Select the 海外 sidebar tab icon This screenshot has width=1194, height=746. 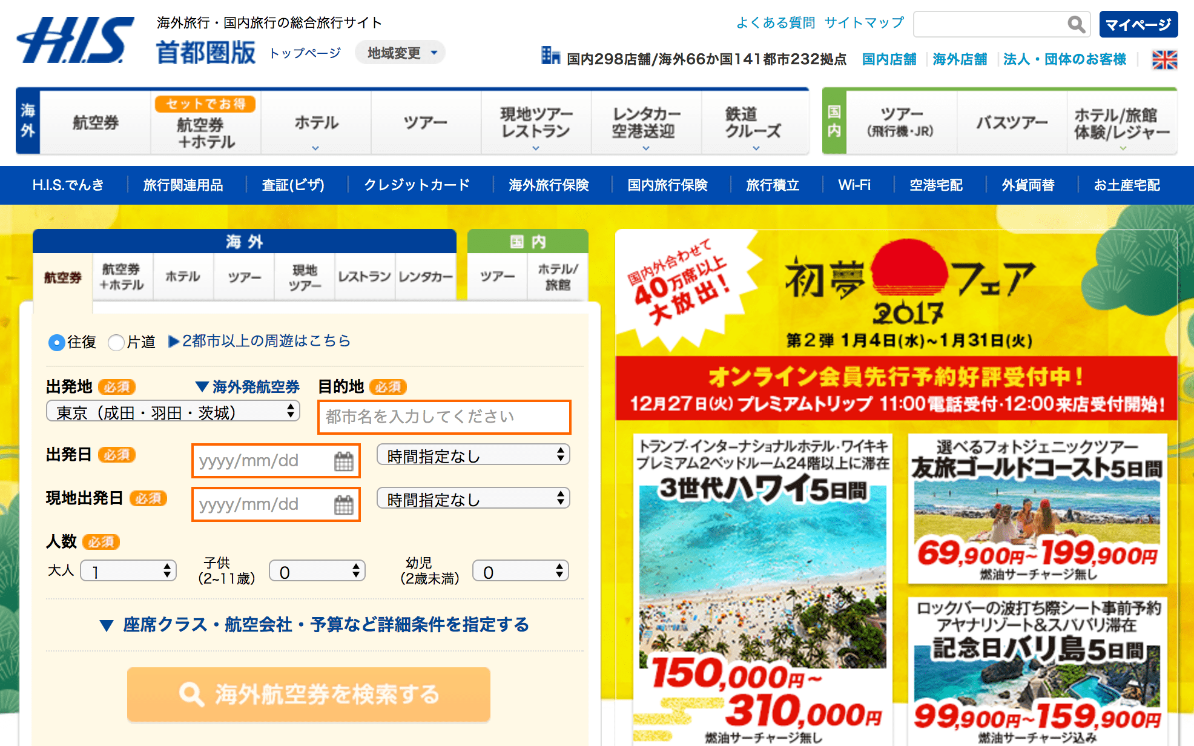point(27,122)
